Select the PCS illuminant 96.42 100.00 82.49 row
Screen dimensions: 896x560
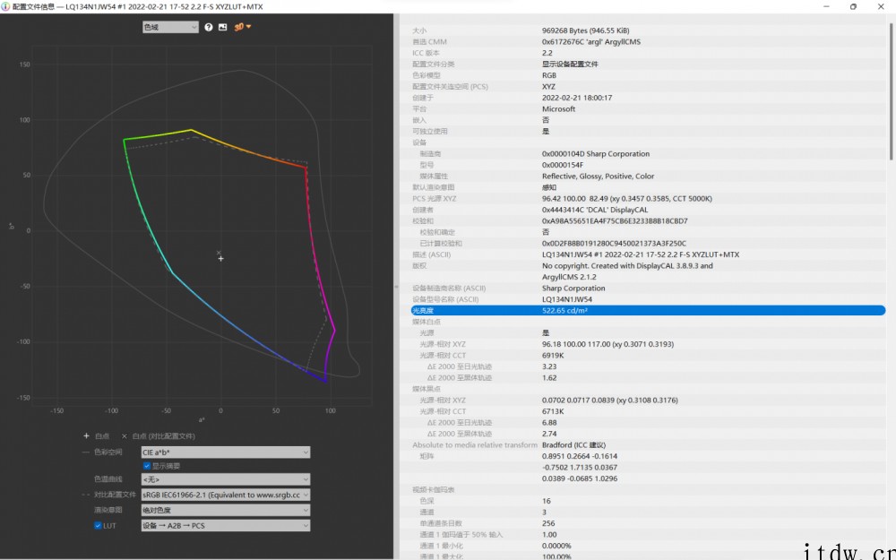click(648, 198)
